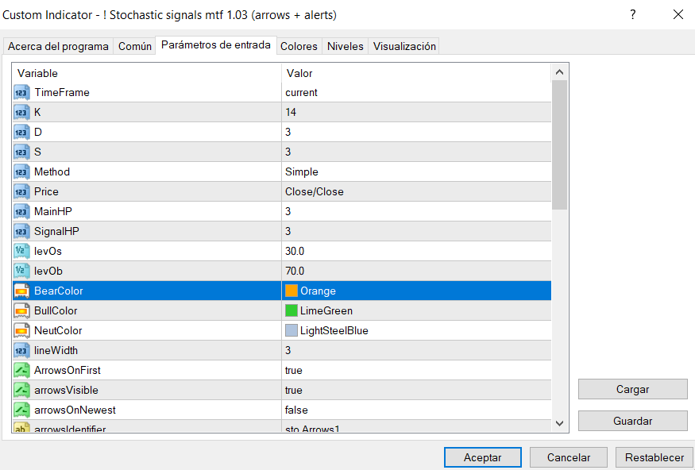The height and width of the screenshot is (470, 695).
Task: Open the Niveles tab
Action: tap(346, 47)
